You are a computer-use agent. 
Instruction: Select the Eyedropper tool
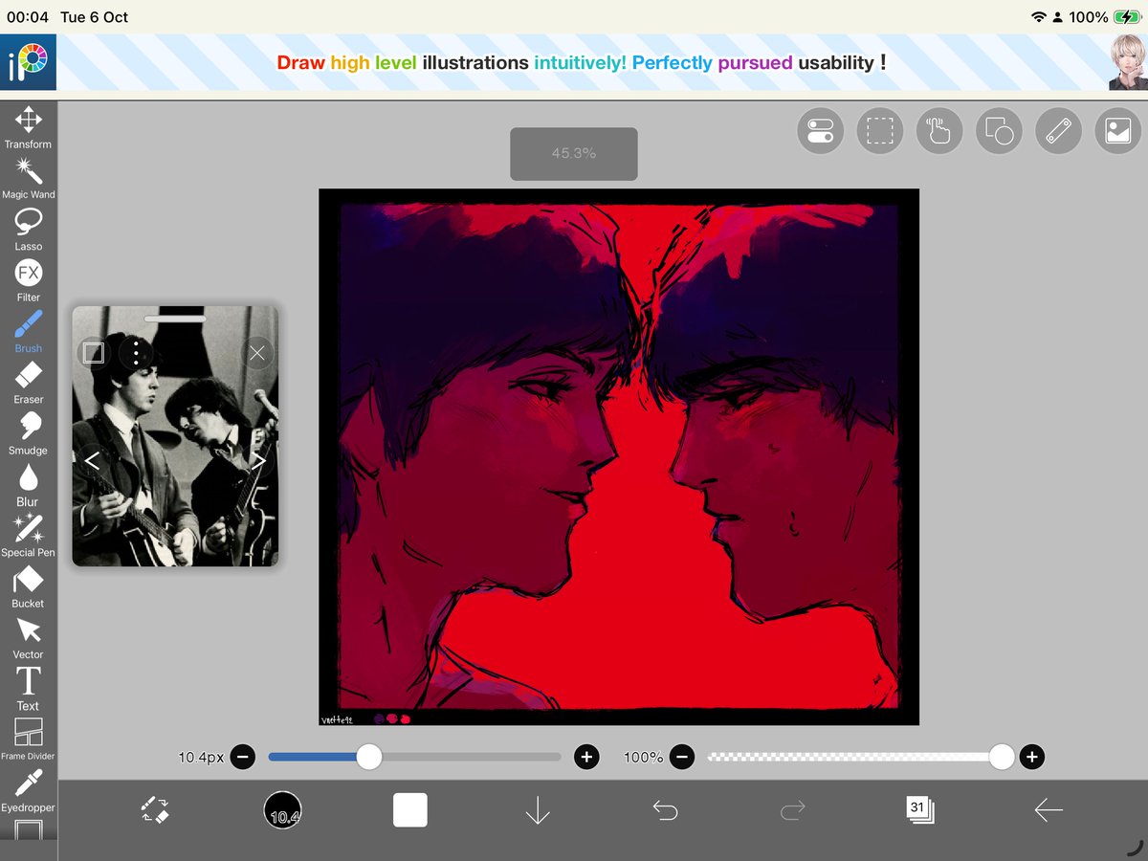coord(28,791)
